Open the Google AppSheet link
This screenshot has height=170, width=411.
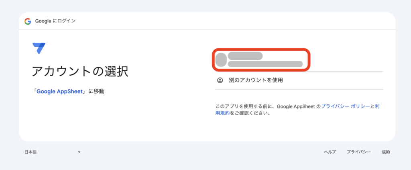coord(60,91)
